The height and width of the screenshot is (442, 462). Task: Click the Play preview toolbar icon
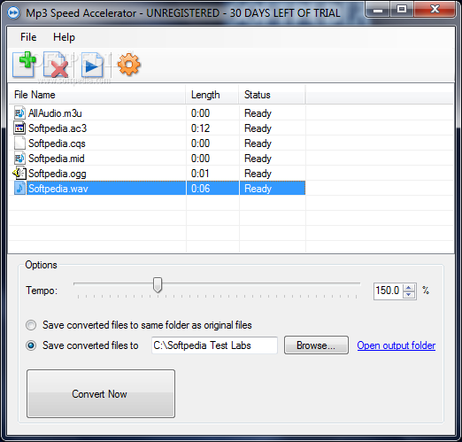tap(92, 66)
